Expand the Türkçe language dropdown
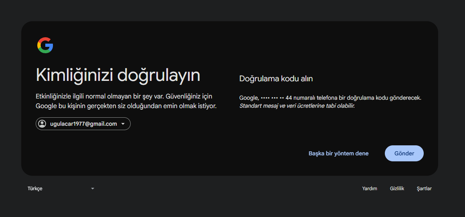 61,189
